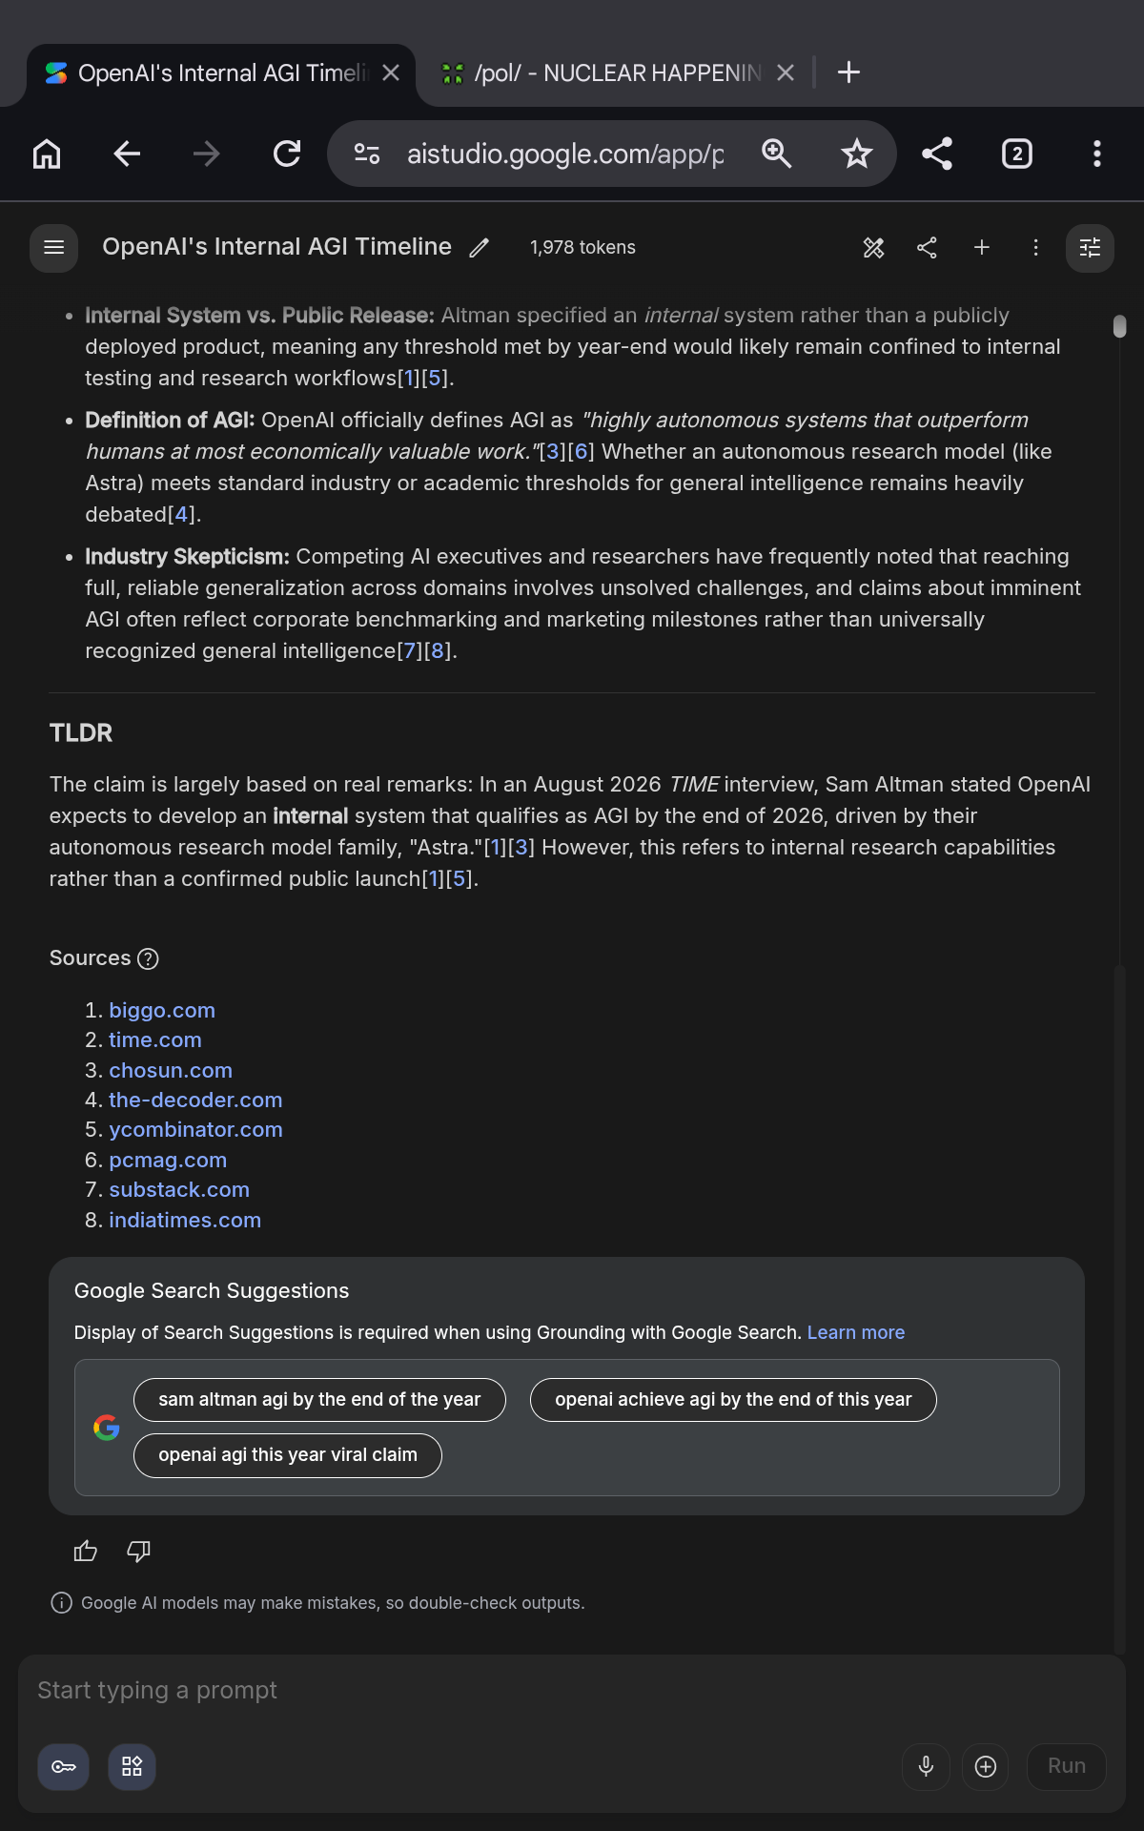The image size is (1144, 1831).
Task: Open browser three-dot overflow menu
Action: [1097, 154]
